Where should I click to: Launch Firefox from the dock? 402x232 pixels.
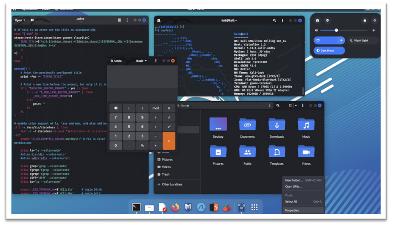[x=175, y=207]
